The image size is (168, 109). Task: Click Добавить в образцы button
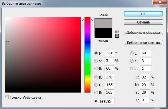click(x=143, y=32)
